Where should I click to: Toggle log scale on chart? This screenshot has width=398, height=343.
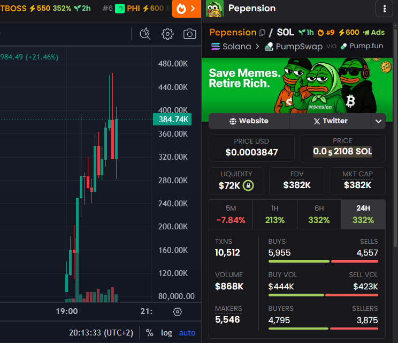click(166, 333)
